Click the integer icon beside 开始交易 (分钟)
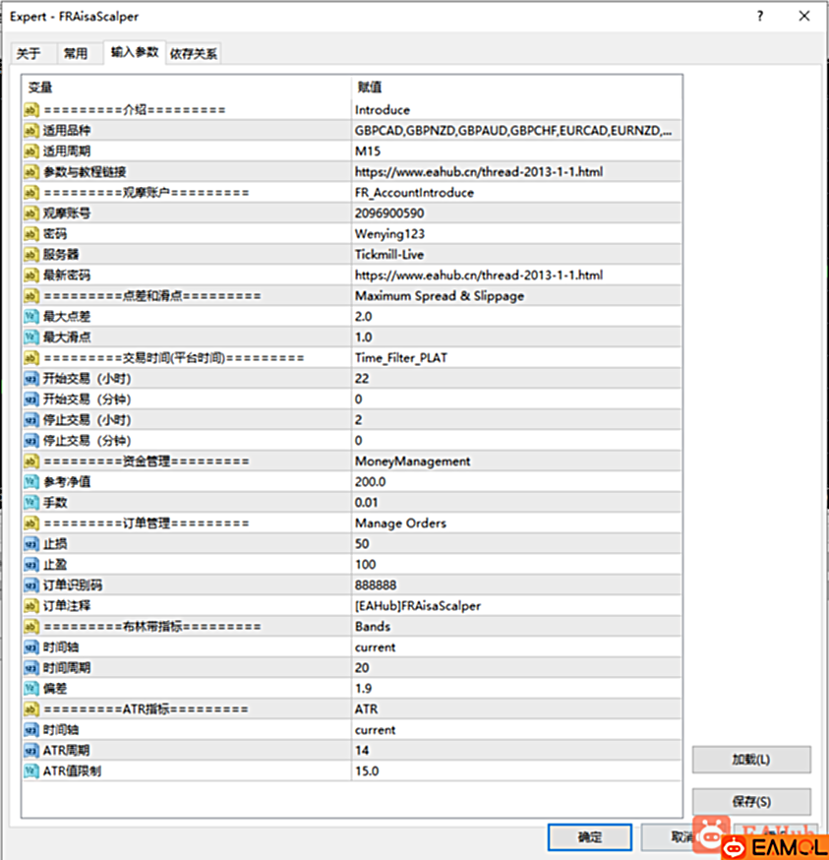Image resolution: width=829 pixels, height=860 pixels. (x=31, y=399)
